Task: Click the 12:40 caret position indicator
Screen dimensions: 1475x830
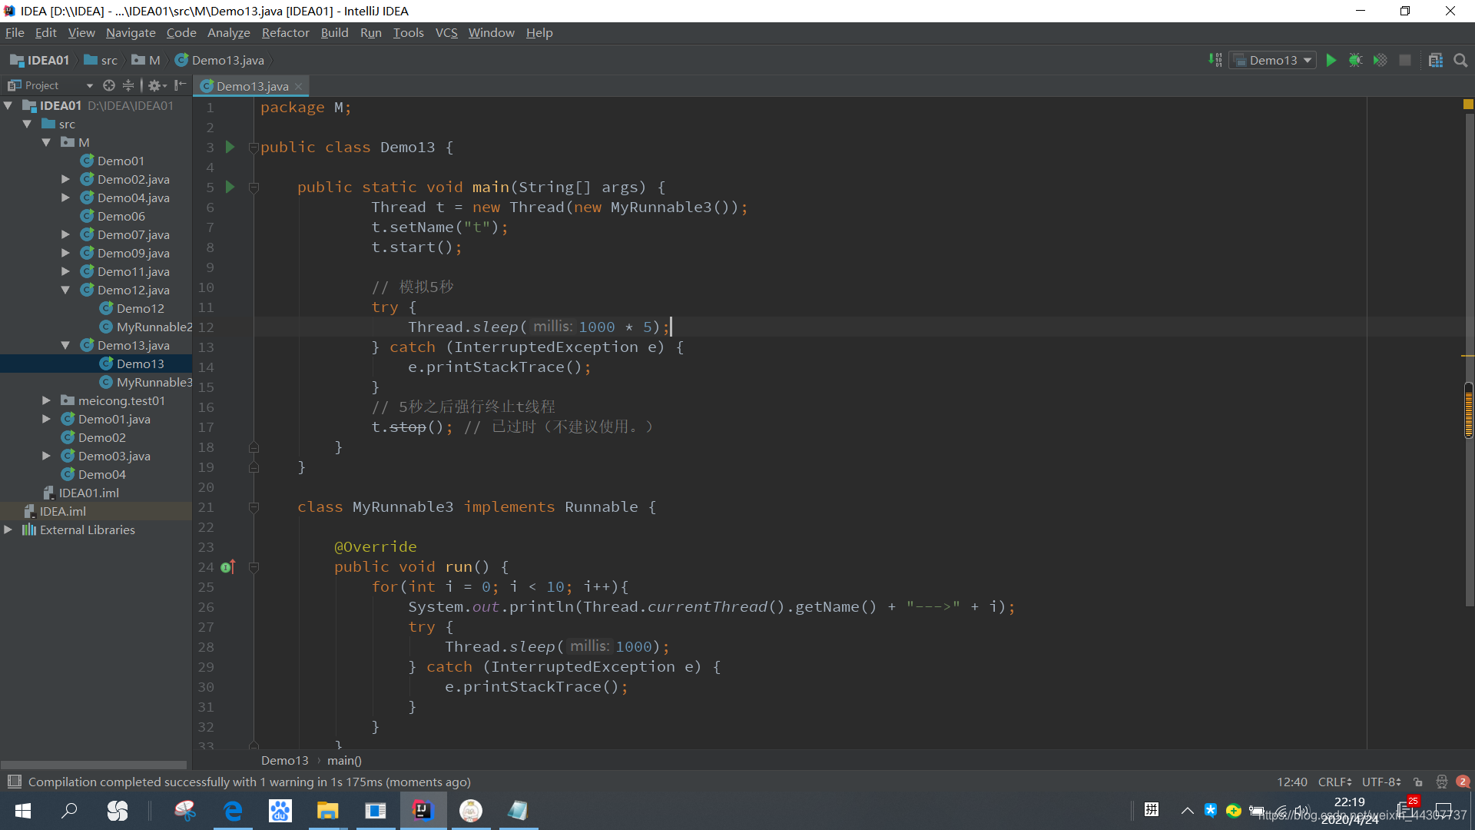Action: tap(1291, 782)
